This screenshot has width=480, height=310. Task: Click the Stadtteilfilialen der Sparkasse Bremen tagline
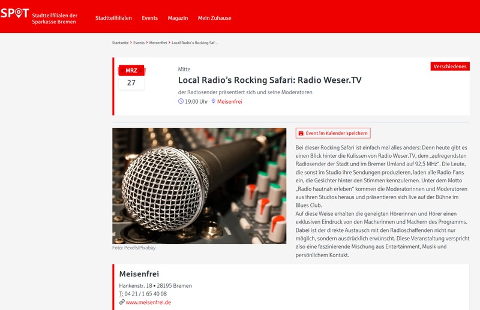click(x=55, y=19)
